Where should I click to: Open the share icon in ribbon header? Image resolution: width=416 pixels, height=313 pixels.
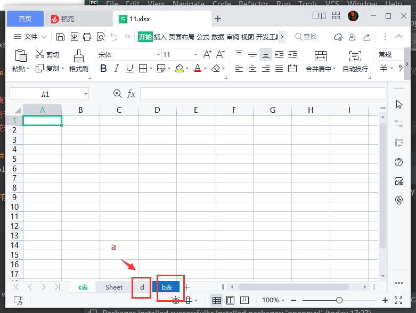coord(366,37)
